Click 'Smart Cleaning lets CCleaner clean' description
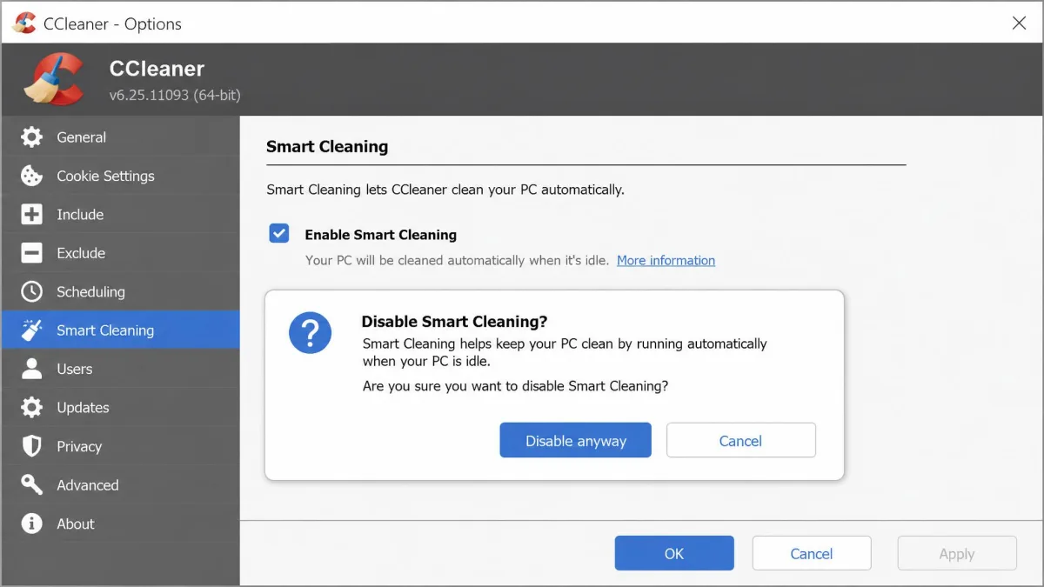 click(445, 190)
